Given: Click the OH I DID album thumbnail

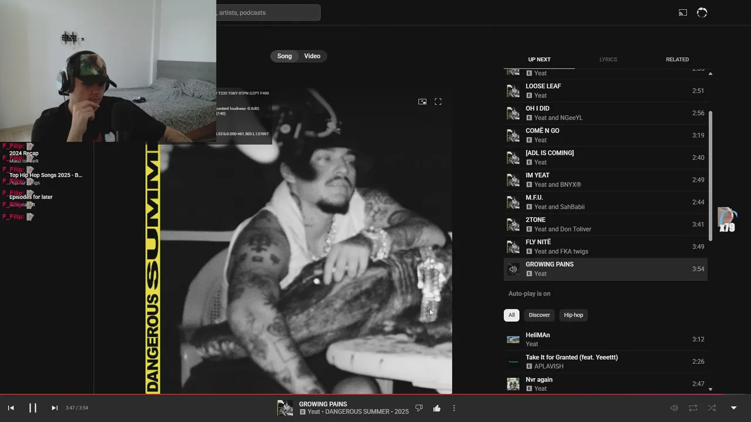Looking at the screenshot, I should tap(513, 113).
